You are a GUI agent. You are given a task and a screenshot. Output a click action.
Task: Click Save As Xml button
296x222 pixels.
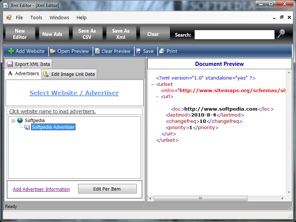(121, 34)
